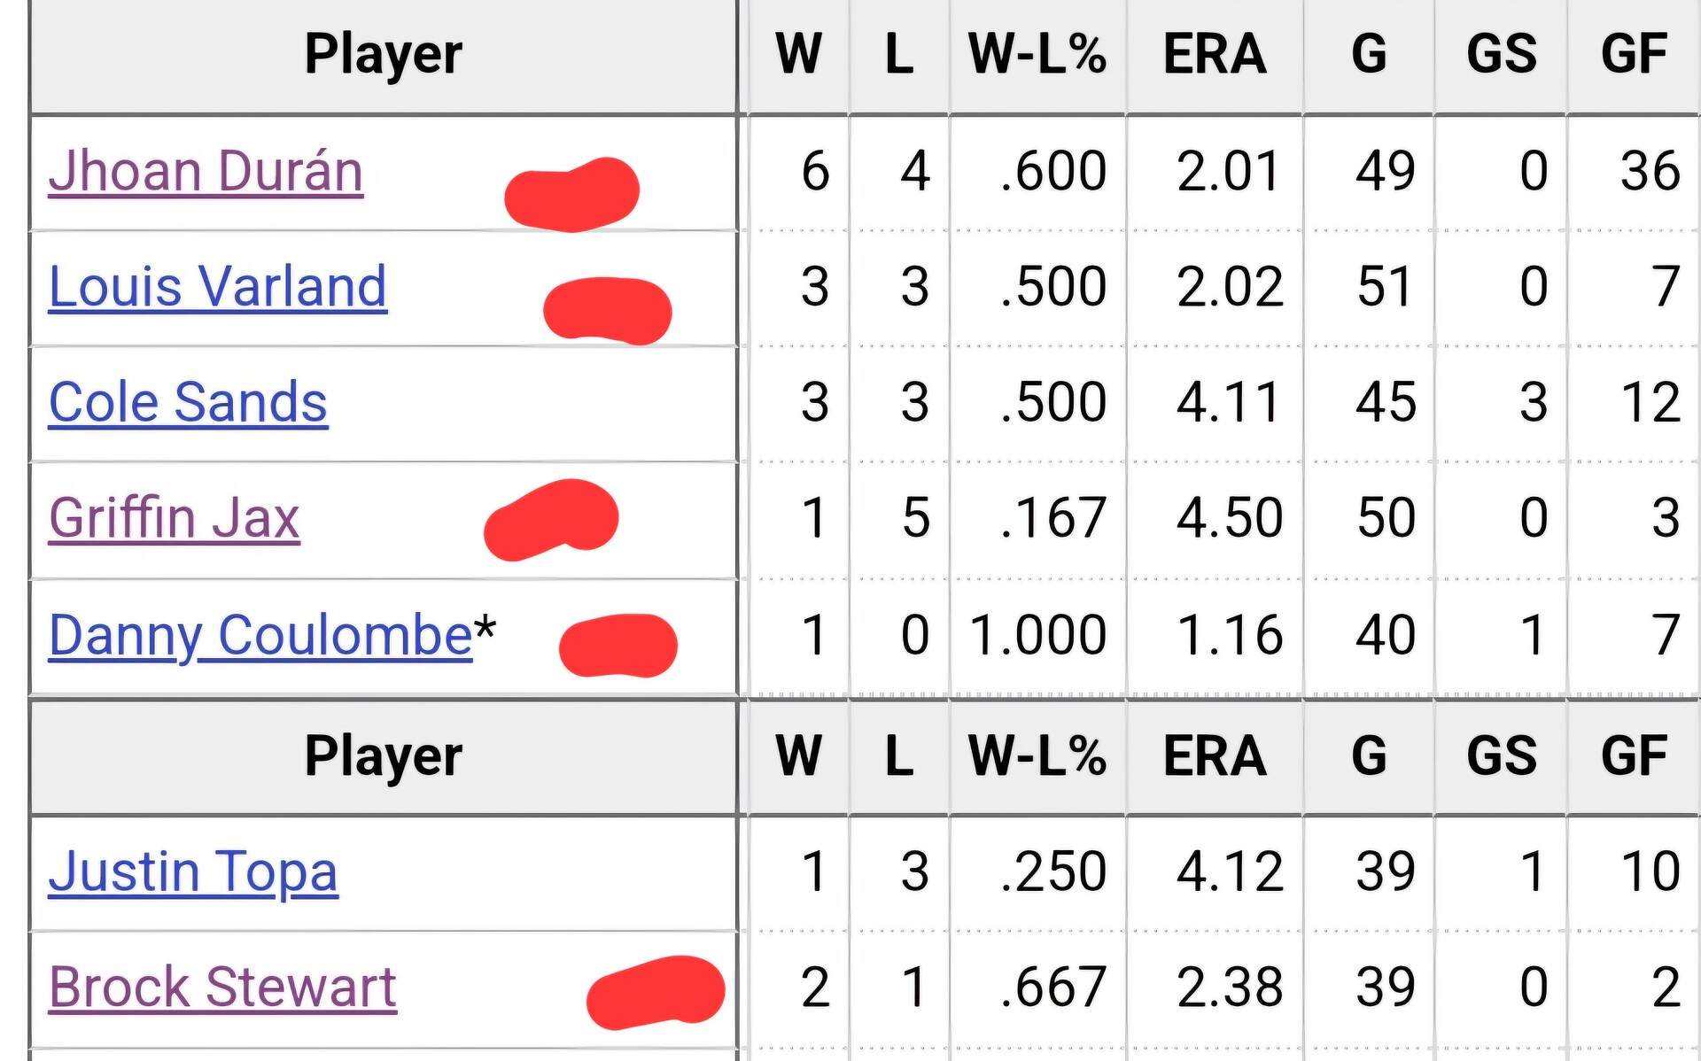Sort by W column in top header
Screen dimensions: 1701x1061
798,55
